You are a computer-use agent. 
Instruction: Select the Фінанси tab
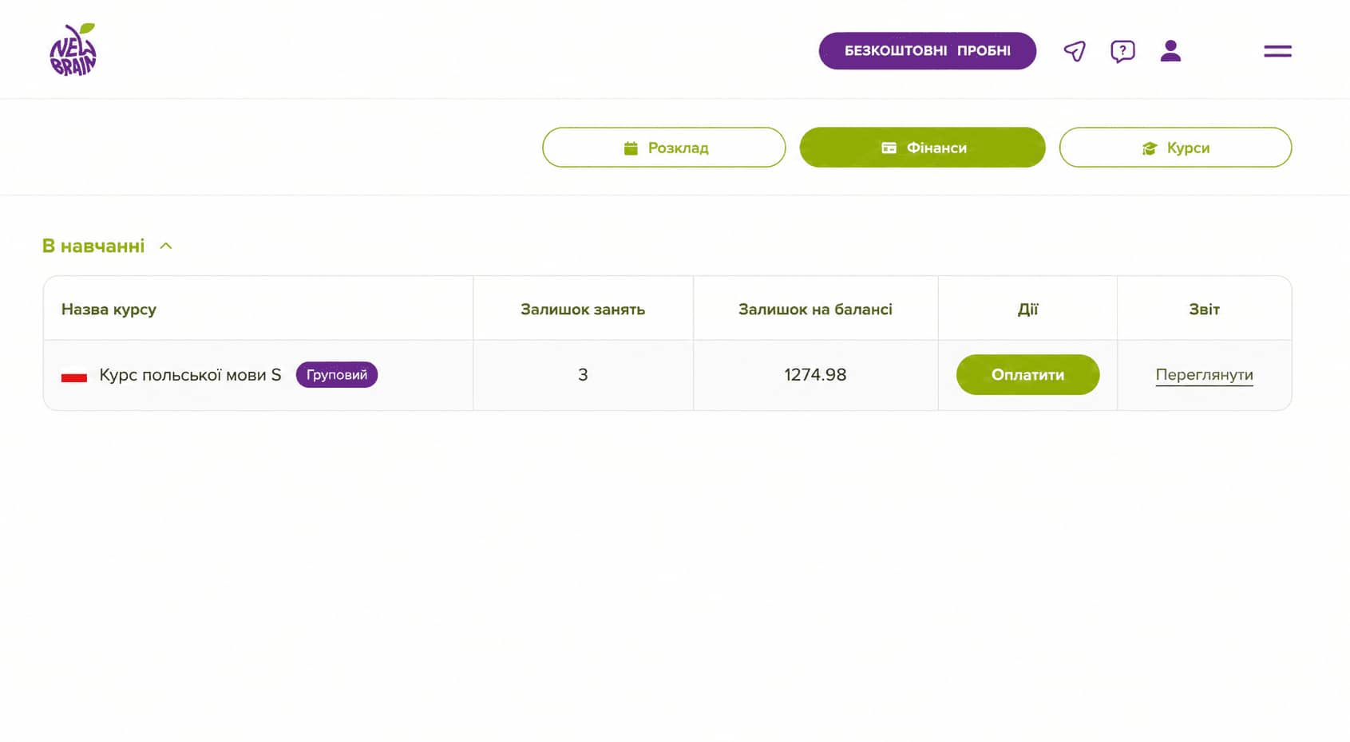pos(922,148)
